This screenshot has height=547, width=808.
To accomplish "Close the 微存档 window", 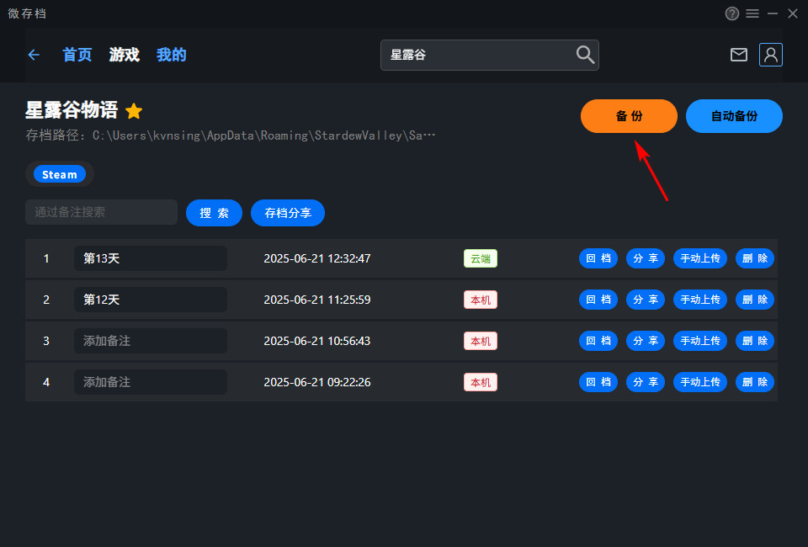I will click(793, 14).
